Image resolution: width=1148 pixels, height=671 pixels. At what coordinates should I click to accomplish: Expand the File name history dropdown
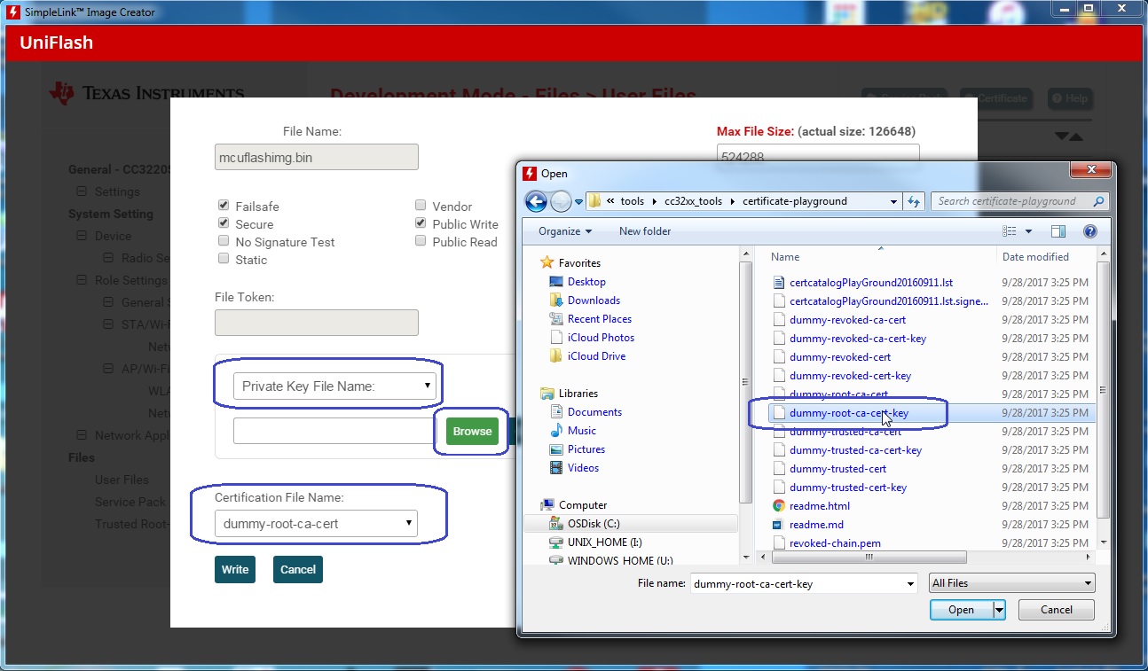pos(910,583)
